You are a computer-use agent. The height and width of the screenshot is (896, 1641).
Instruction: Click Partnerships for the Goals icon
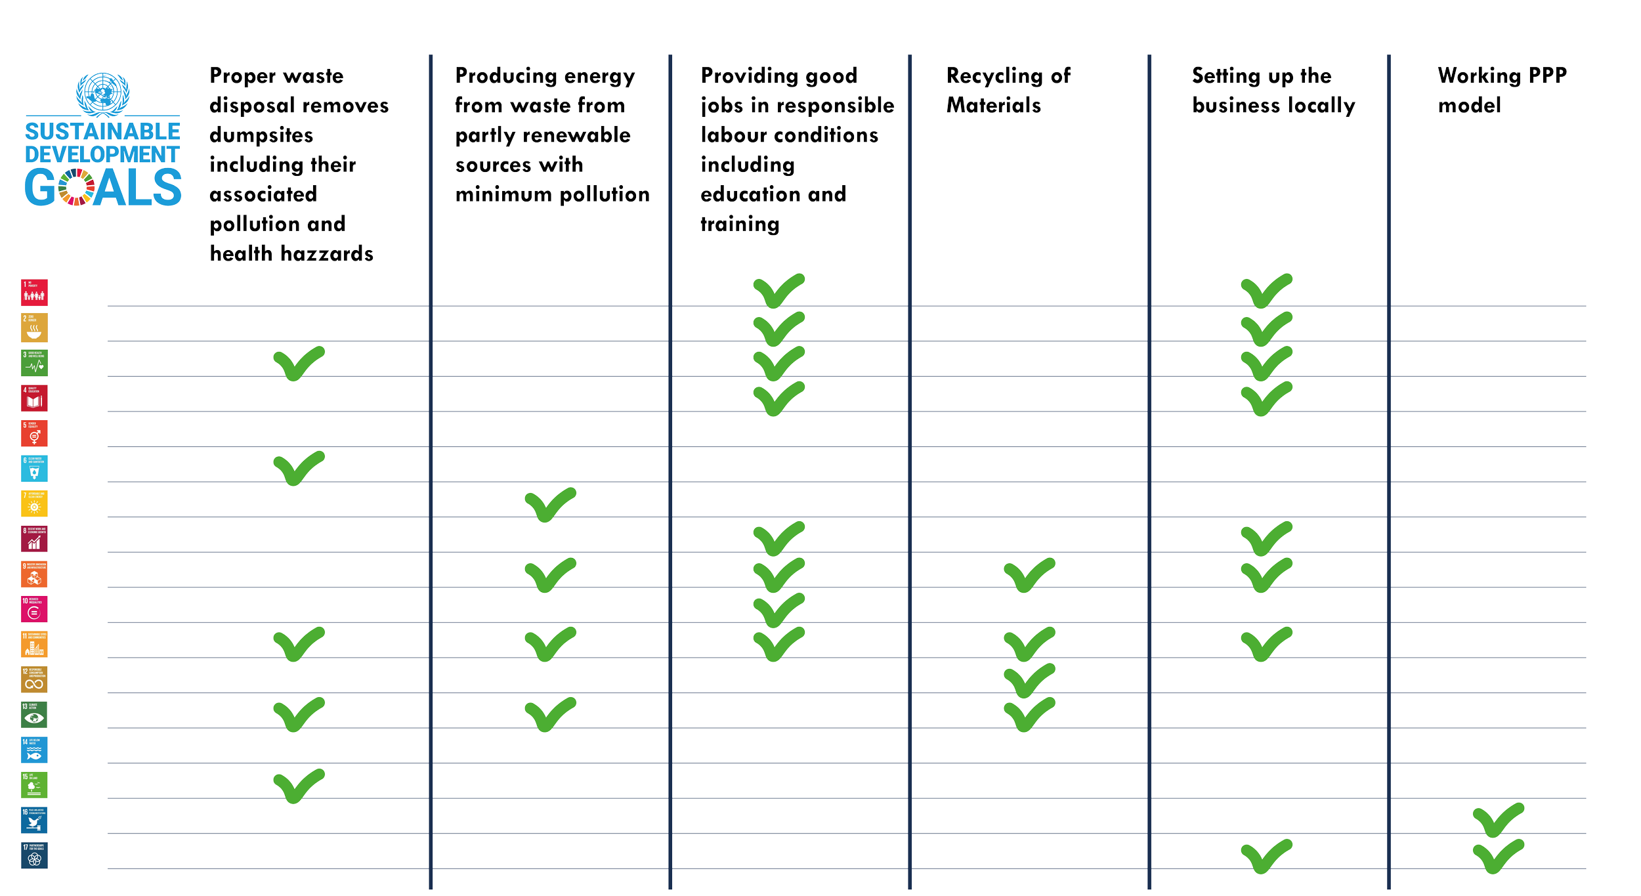[34, 856]
